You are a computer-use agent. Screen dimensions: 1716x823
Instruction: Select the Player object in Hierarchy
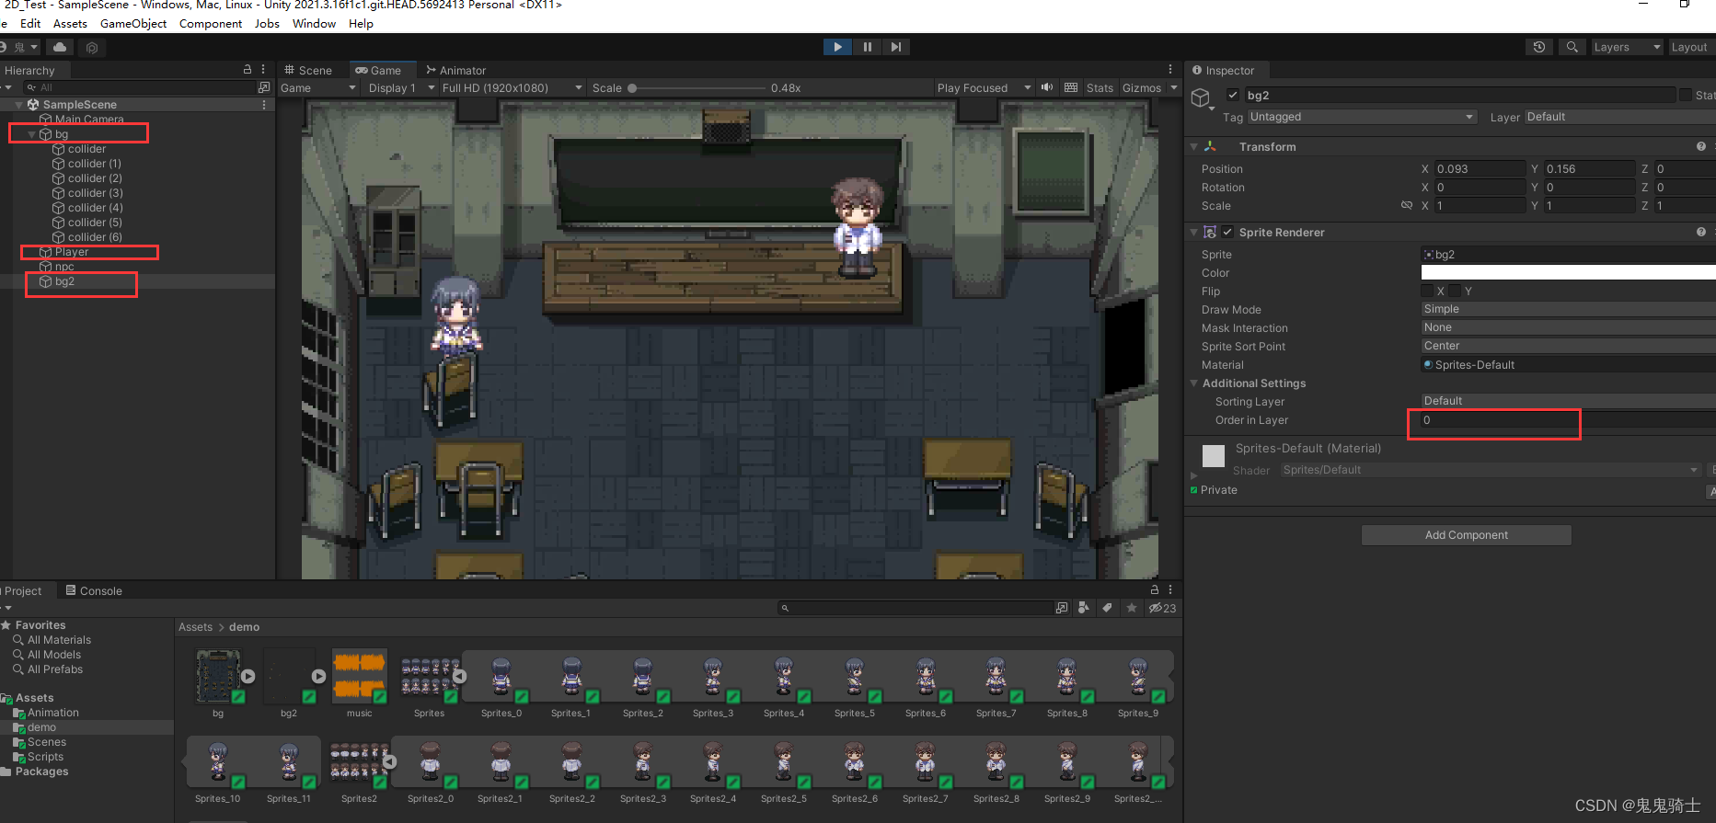(72, 252)
